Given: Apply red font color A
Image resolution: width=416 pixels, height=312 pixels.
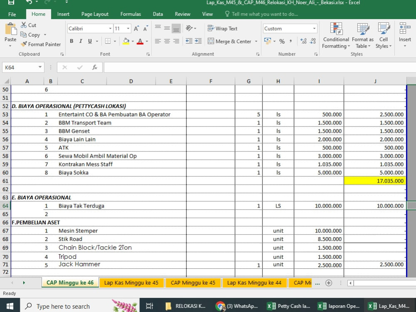Looking at the screenshot, I should click(x=140, y=41).
